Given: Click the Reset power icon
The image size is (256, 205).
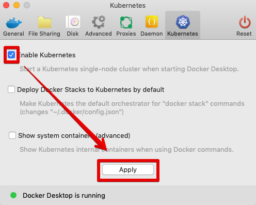Looking at the screenshot, I should click(245, 22).
